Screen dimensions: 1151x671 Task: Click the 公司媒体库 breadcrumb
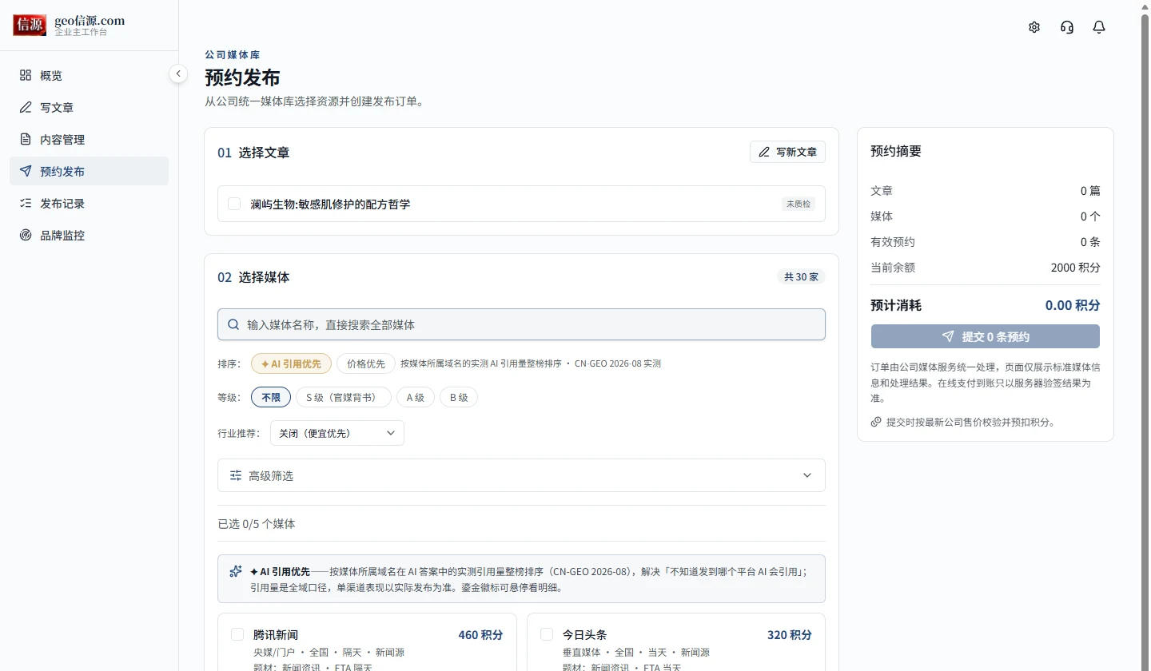[x=233, y=55]
